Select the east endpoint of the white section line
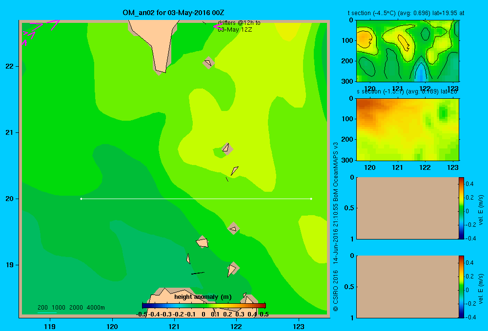This screenshot has width=488, height=331. 311,199
